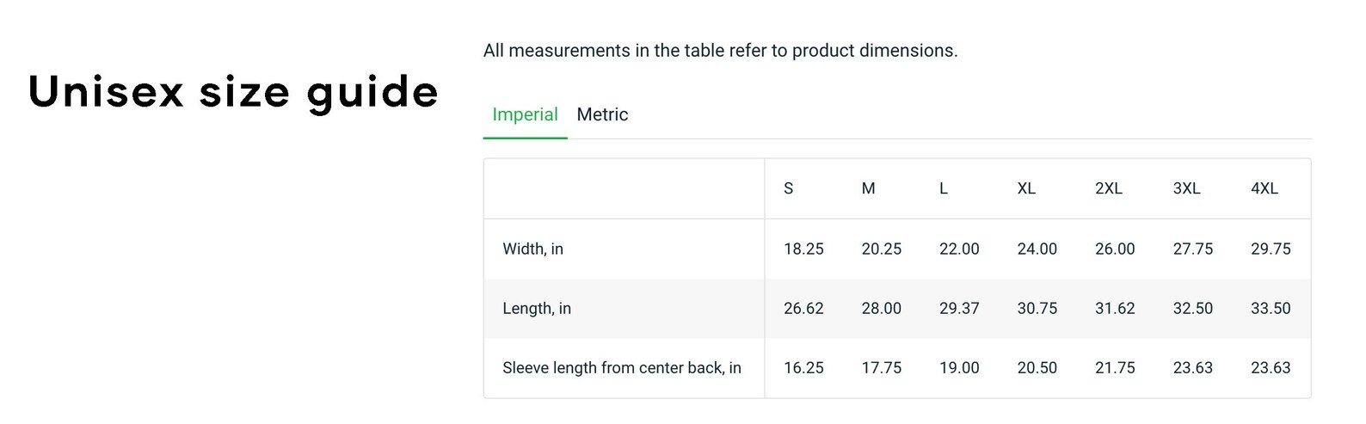Select the Width, in row label
This screenshot has height=424, width=1366.
click(x=533, y=249)
